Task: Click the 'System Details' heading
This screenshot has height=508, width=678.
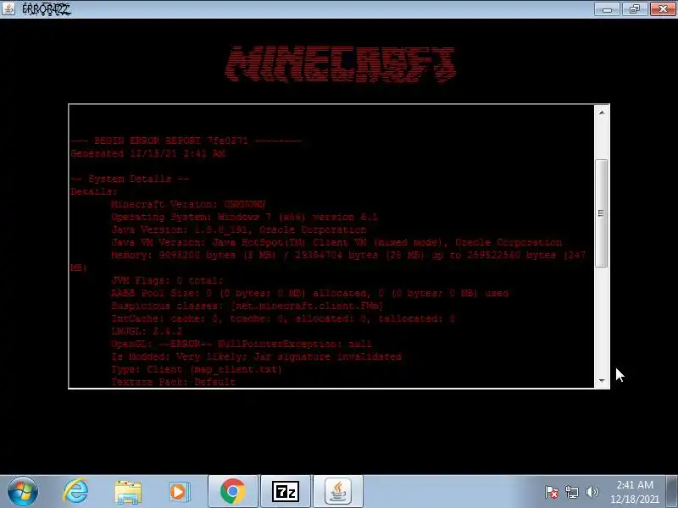Action: pos(131,179)
